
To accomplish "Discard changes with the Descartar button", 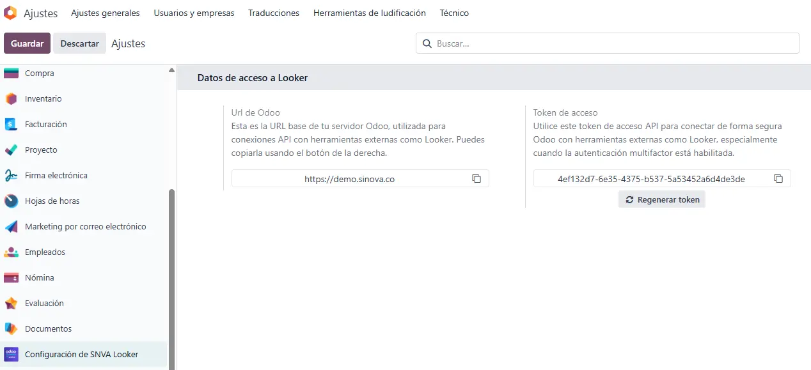I will (79, 43).
